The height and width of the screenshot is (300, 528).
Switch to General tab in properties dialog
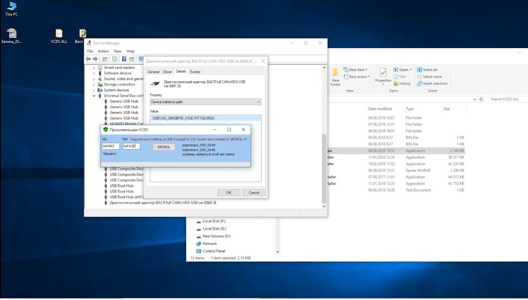[x=153, y=72]
